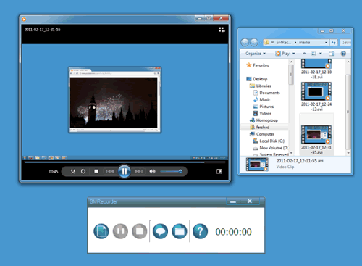
Task: Select video file 2011-02-17_12-24-13.avi
Action: [316, 96]
